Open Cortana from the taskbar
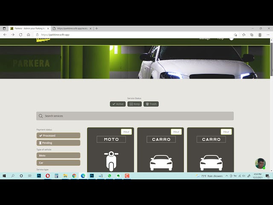Viewport: 273px width, 205px height. (x=21, y=176)
